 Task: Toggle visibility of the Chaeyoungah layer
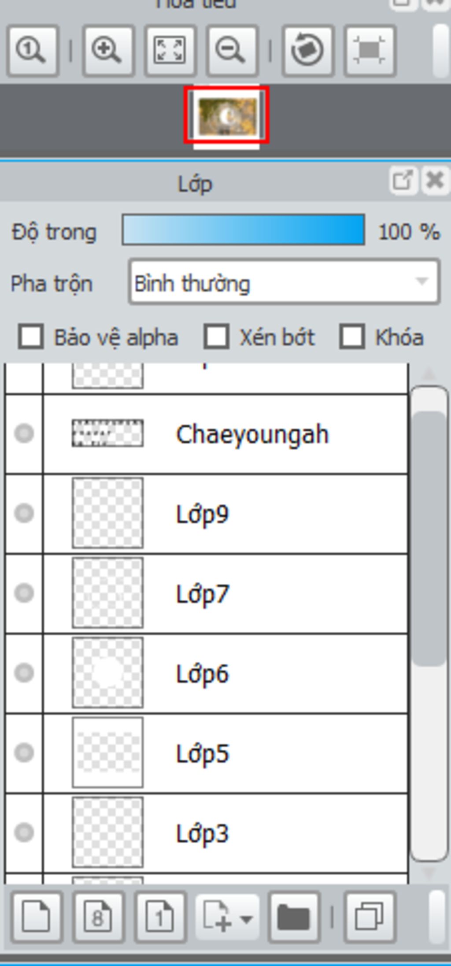coord(24,433)
